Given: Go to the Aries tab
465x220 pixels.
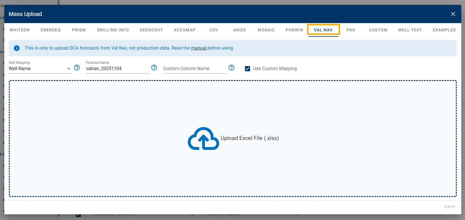Looking at the screenshot, I should (239, 30).
